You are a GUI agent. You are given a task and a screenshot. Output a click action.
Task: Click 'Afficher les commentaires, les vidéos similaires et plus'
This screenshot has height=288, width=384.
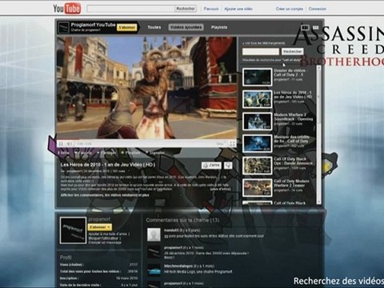105,195
